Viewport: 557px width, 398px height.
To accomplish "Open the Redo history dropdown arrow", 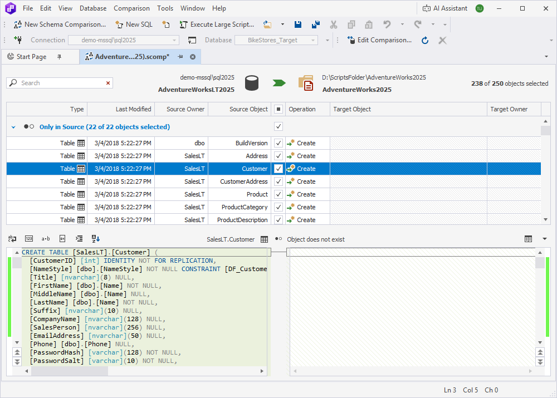I will pos(433,24).
